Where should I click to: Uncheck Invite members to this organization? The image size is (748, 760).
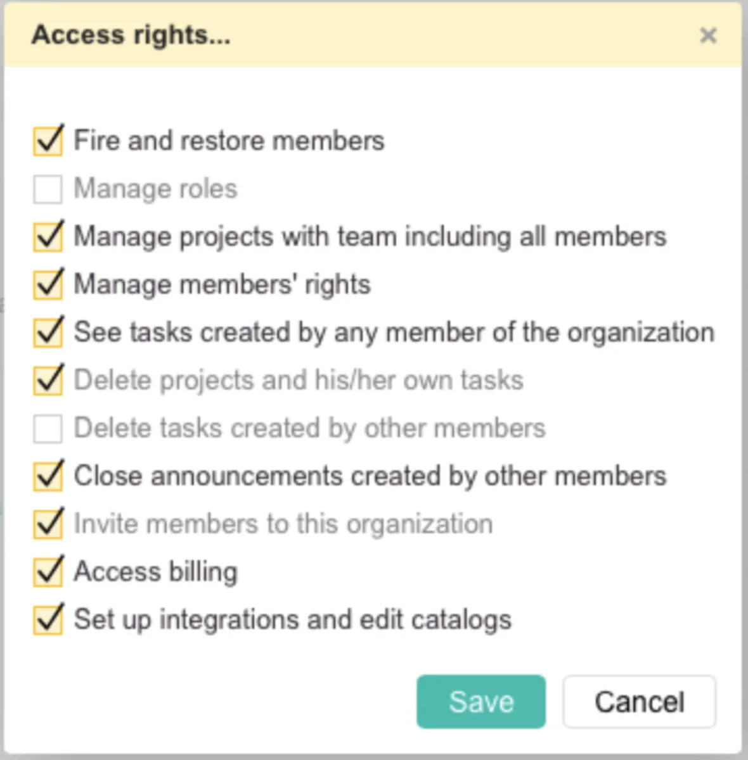coord(48,524)
